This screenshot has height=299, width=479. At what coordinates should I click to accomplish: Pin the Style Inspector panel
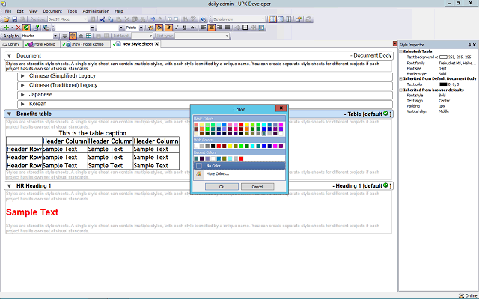coord(468,45)
